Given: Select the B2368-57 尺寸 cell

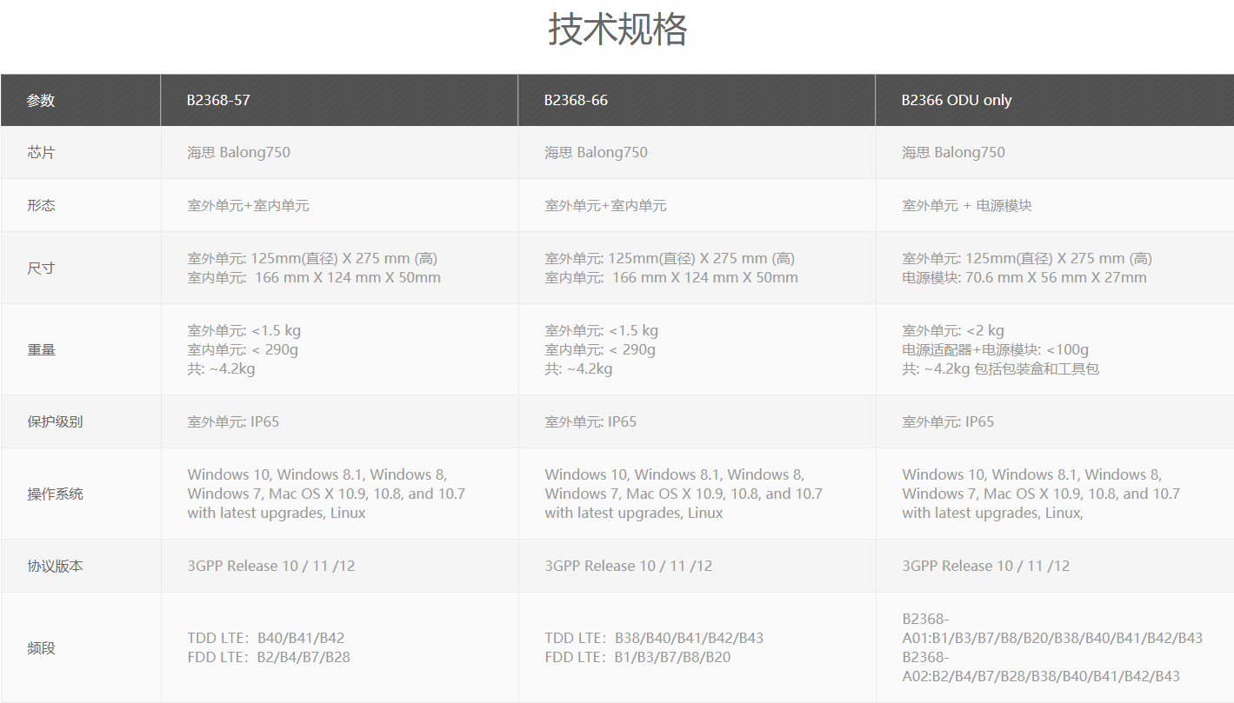Looking at the screenshot, I should (340, 268).
